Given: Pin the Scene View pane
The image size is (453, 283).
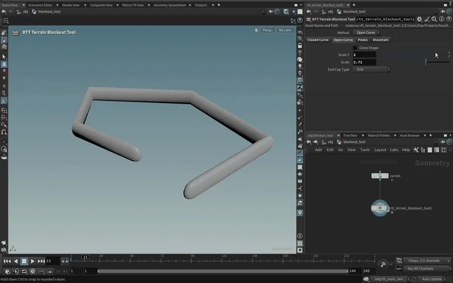Looking at the screenshot, I should [271, 11].
